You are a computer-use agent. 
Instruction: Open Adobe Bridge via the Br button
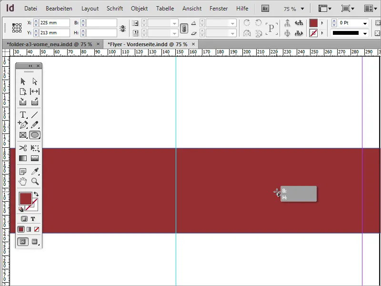[264, 8]
